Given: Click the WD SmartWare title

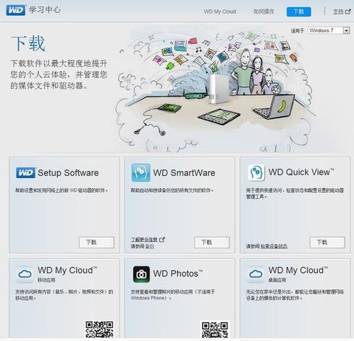Looking at the screenshot, I should tap(184, 173).
